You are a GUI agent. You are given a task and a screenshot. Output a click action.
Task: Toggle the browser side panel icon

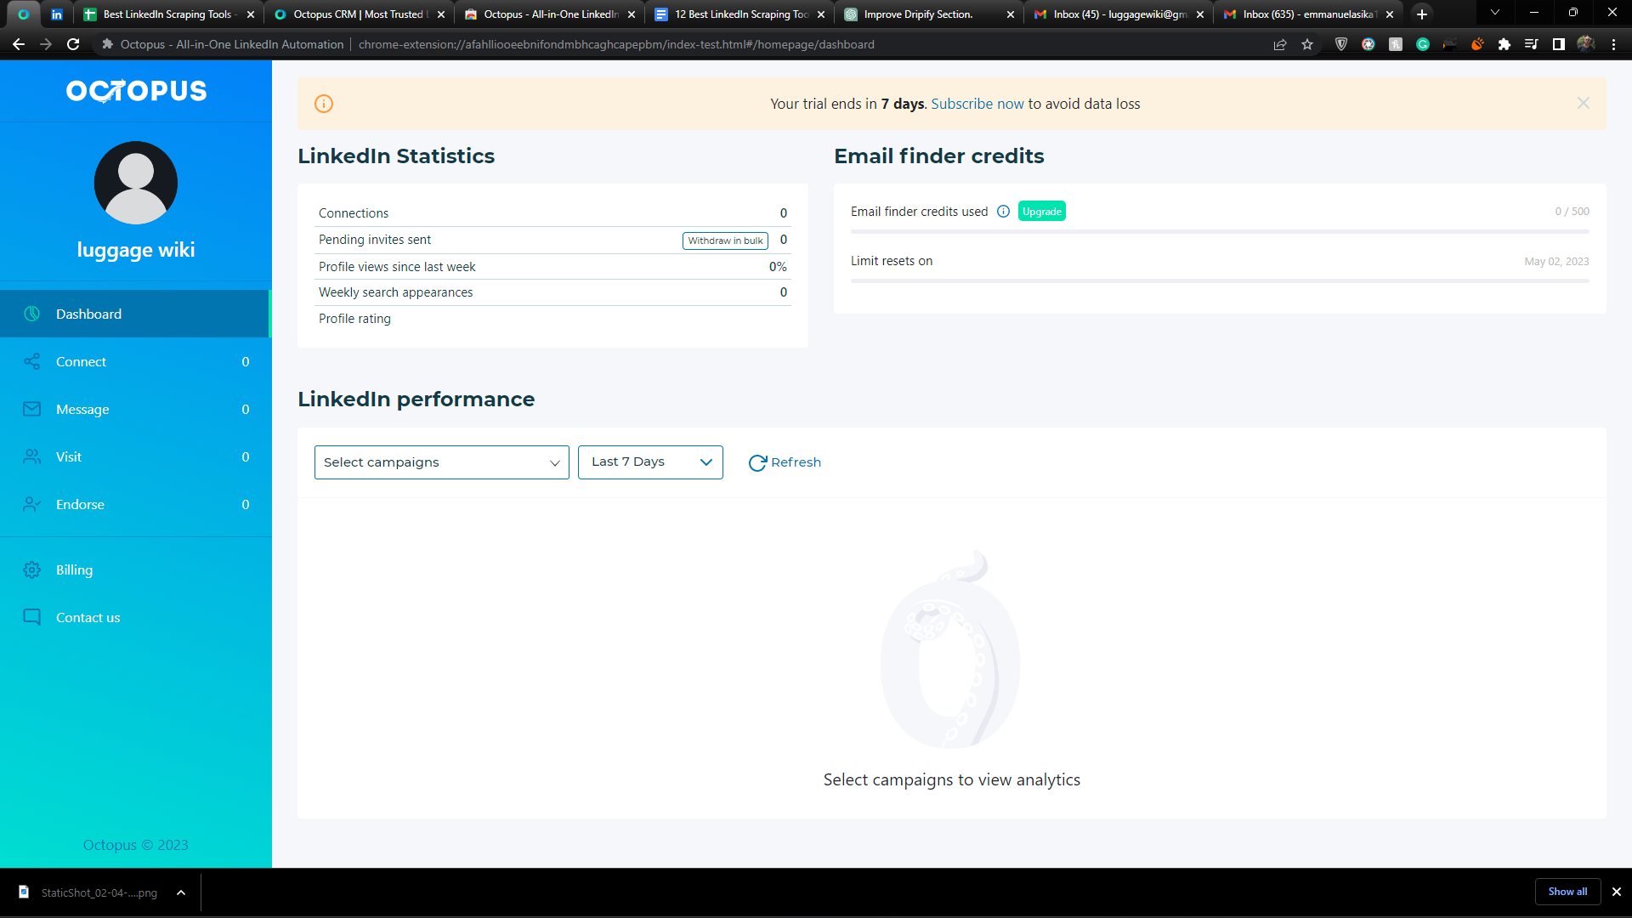(x=1559, y=44)
